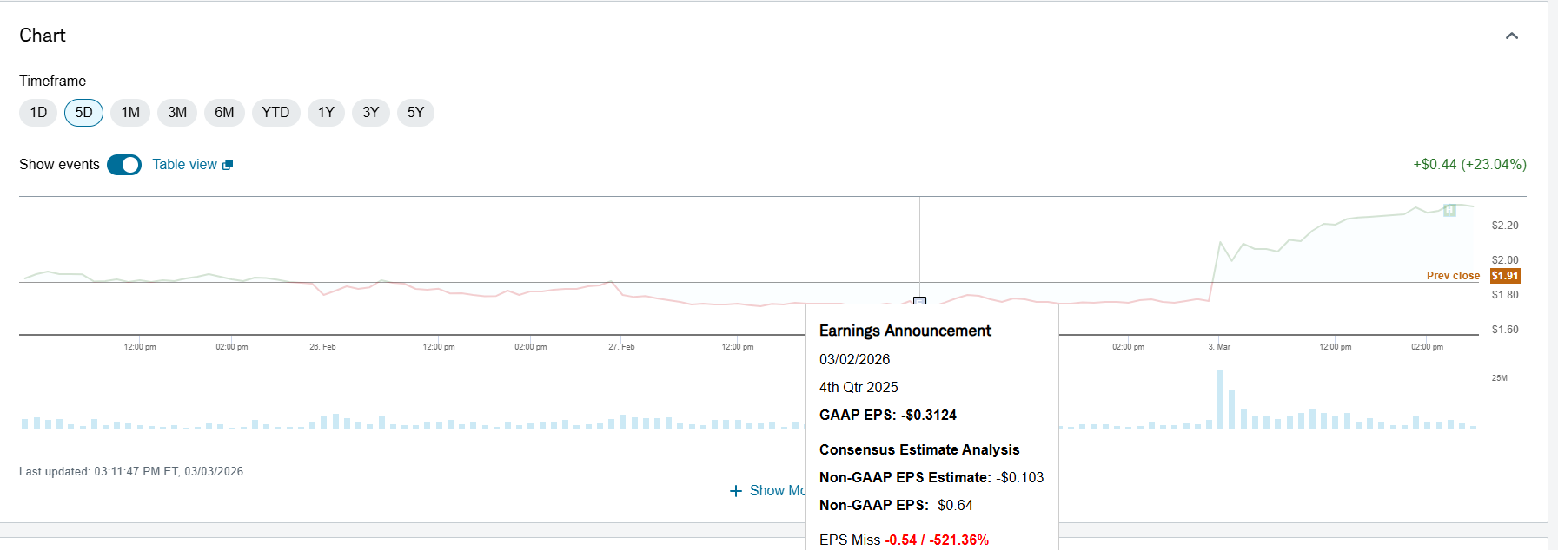
Task: Click the Non-GAAP EPS -$0.64 line
Action: pos(896,506)
